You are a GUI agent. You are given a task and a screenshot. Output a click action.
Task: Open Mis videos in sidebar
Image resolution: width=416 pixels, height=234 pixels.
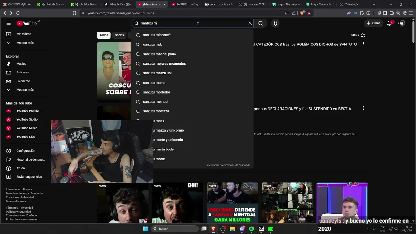pyautogui.click(x=25, y=34)
